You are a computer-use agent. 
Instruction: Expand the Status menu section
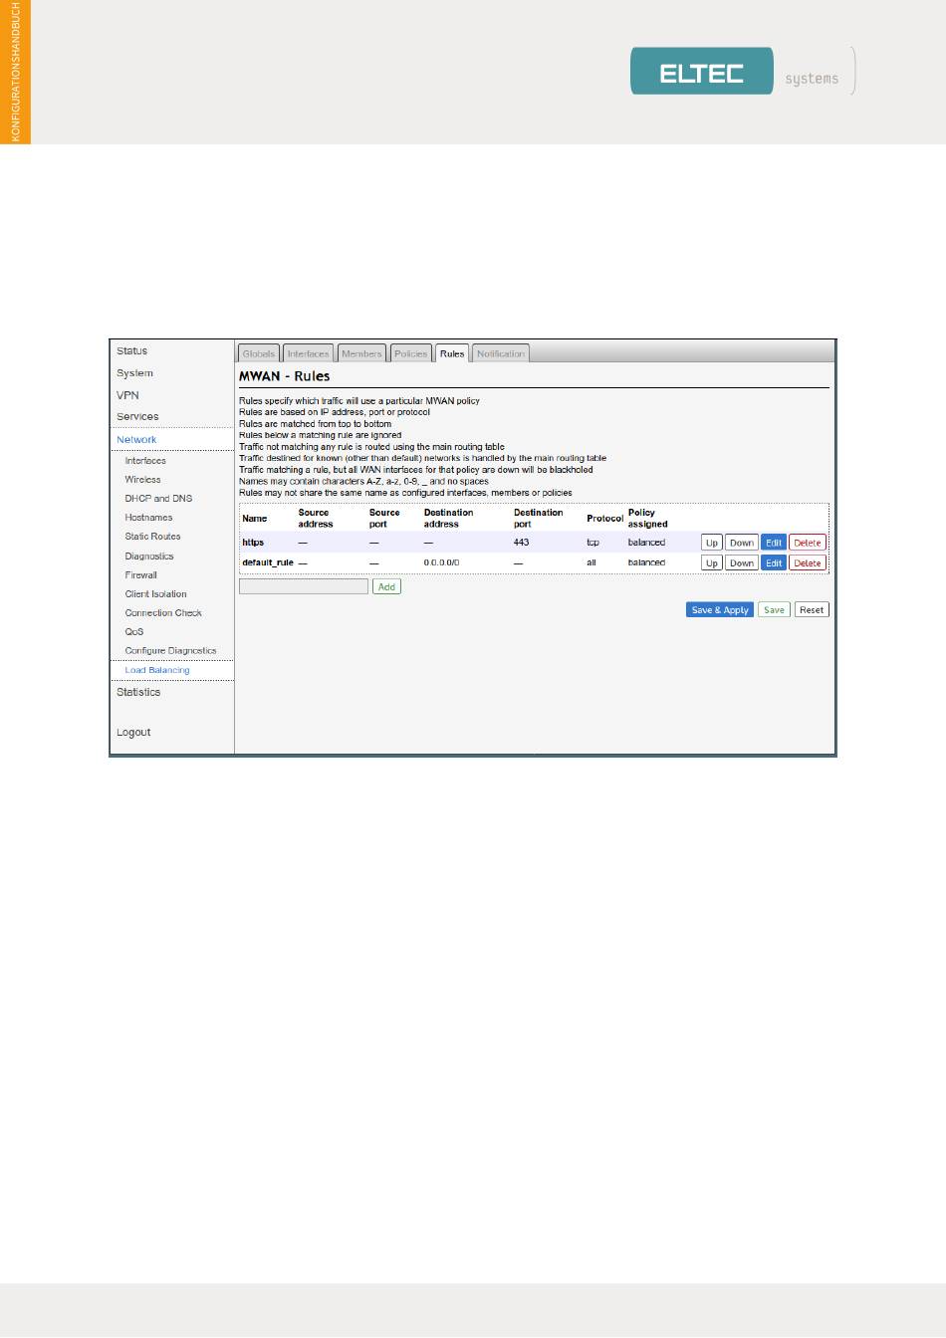131,350
